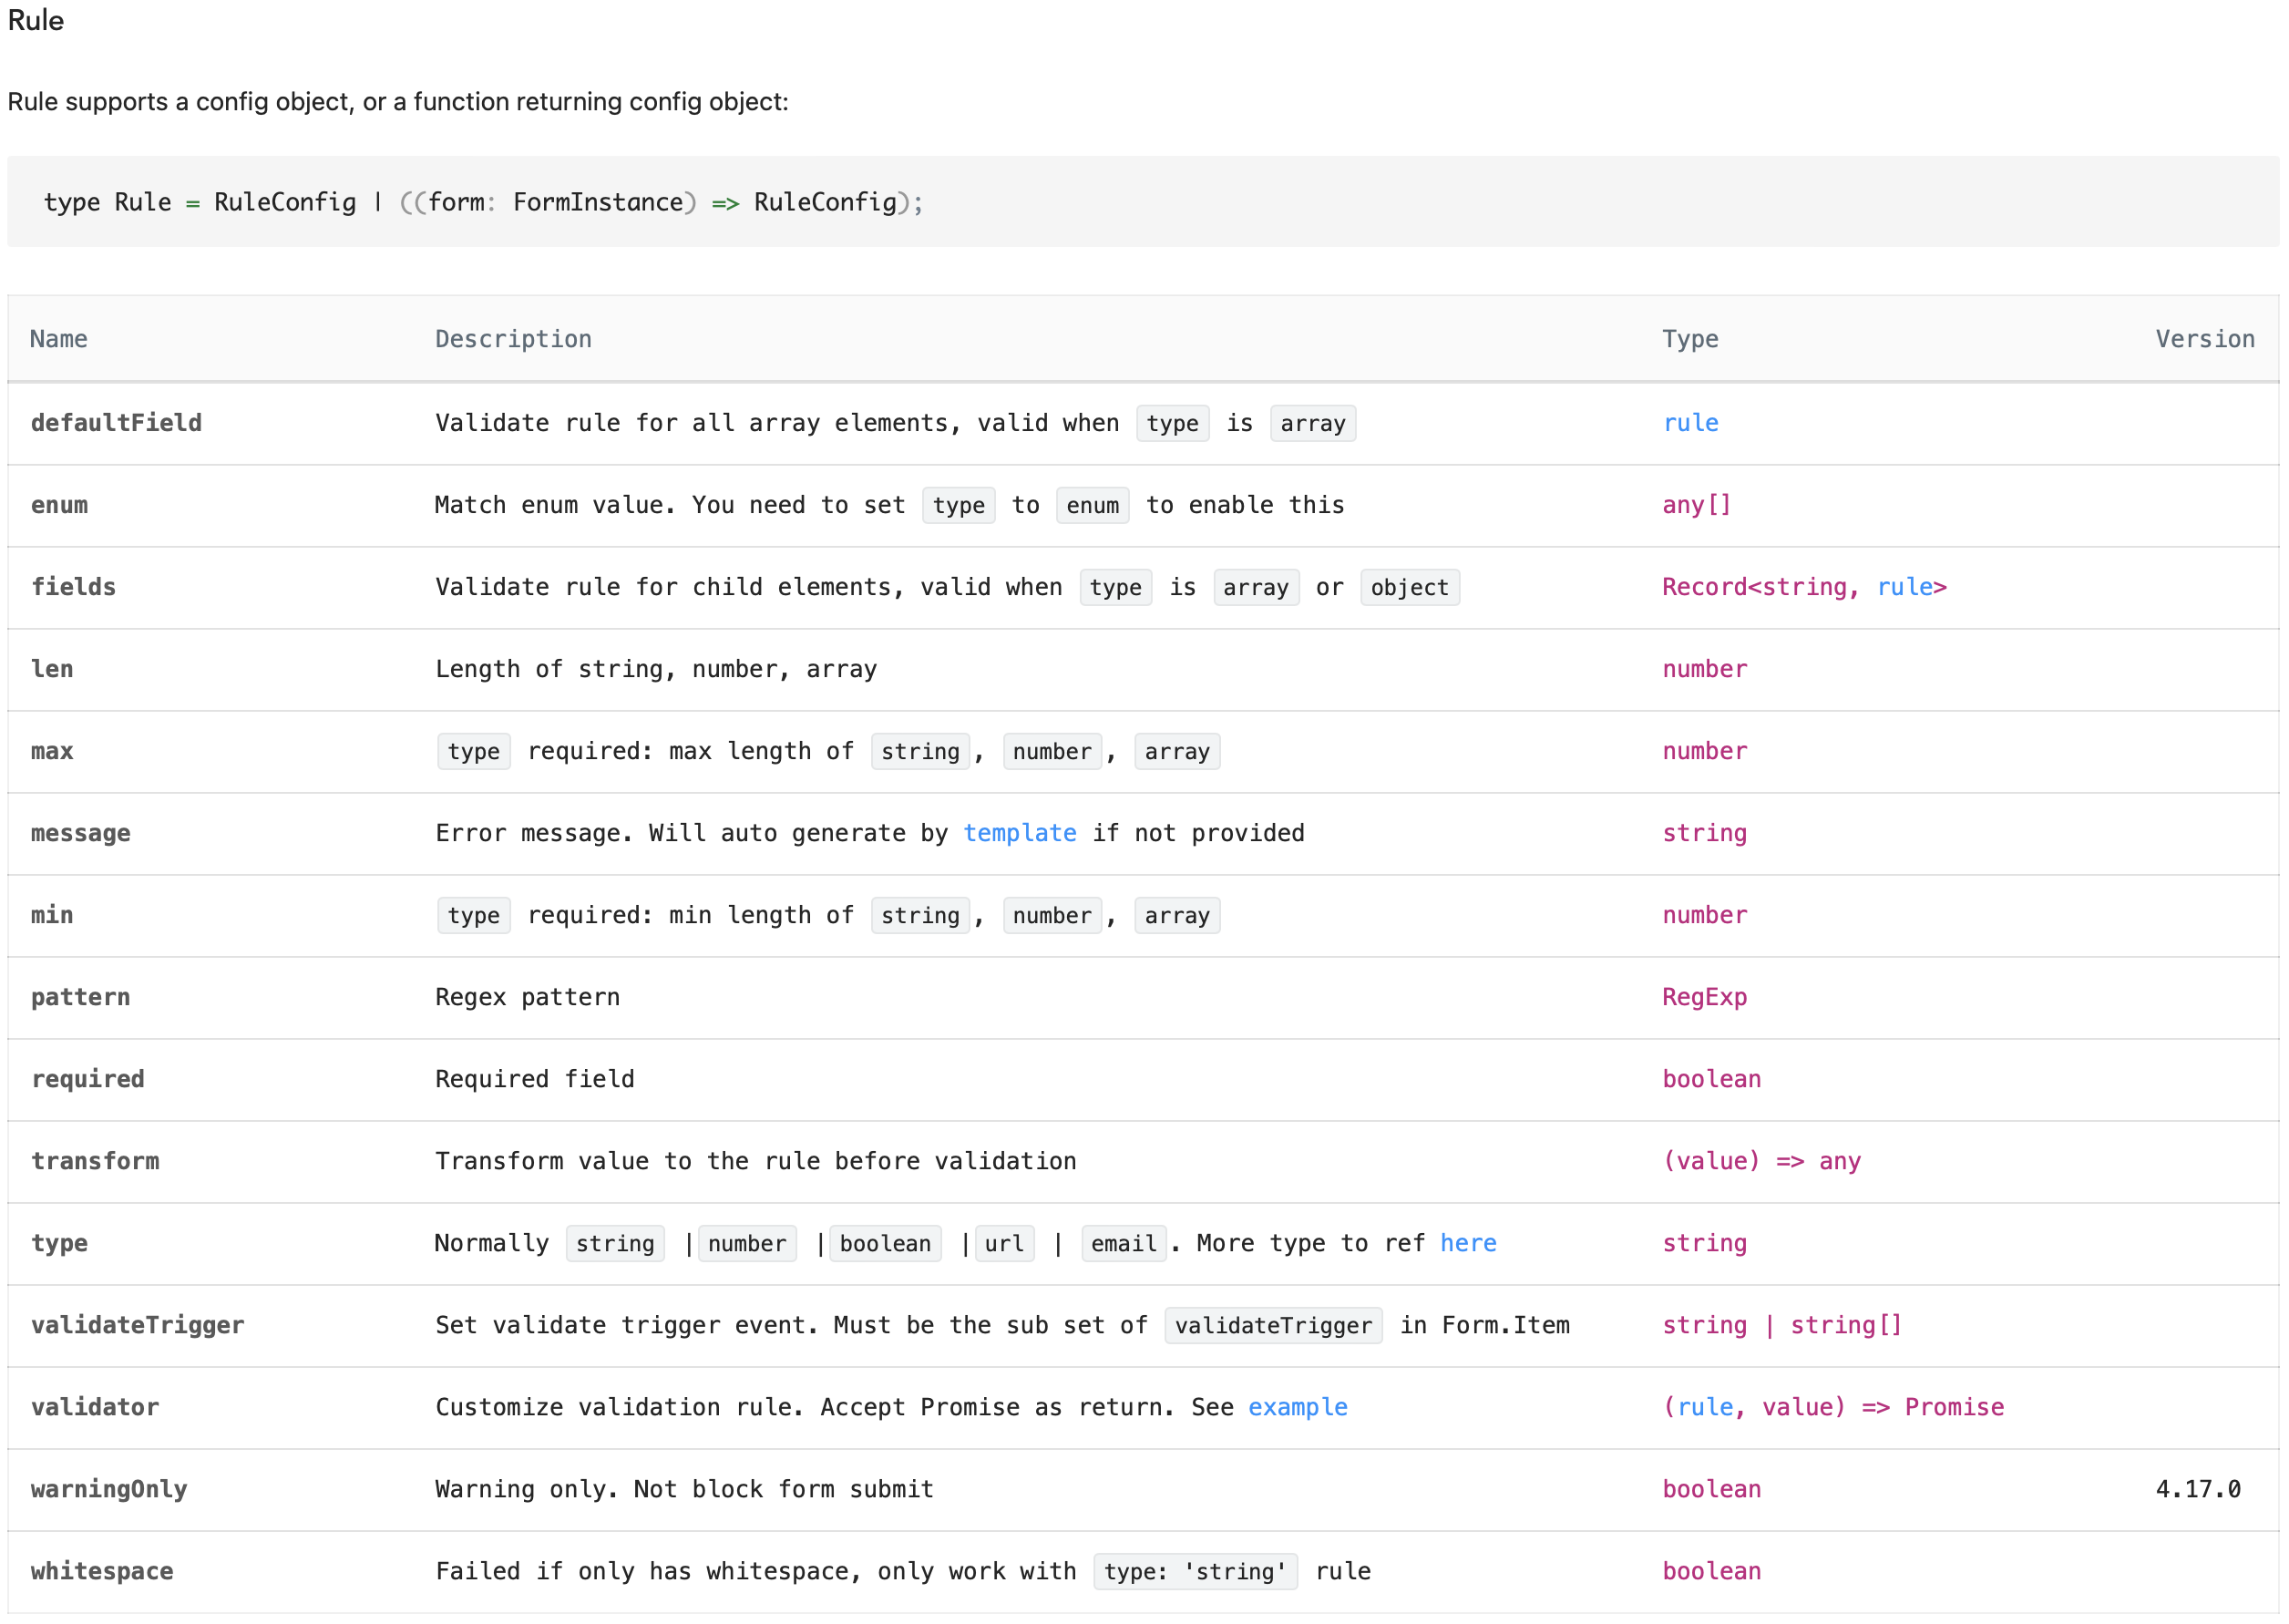
Task: Open the 'example' link in validator row
Action: point(1297,1407)
